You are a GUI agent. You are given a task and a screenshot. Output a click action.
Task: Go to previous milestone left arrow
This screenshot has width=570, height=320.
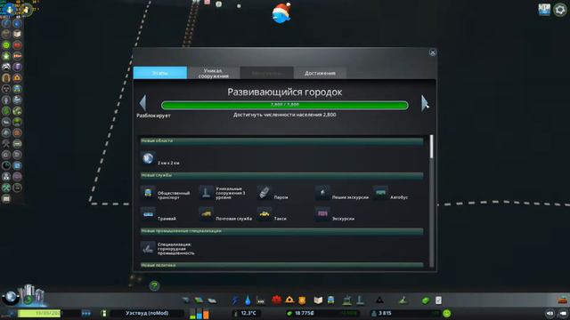click(142, 103)
